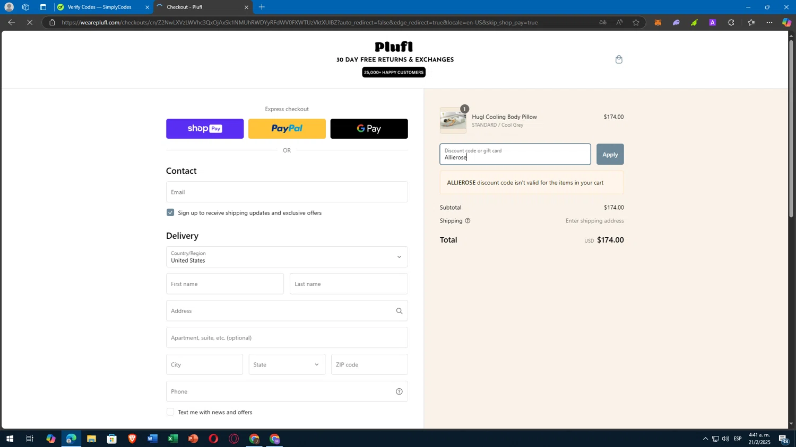Open the volume control icon
Viewport: 796px width, 447px height.
click(x=725, y=439)
